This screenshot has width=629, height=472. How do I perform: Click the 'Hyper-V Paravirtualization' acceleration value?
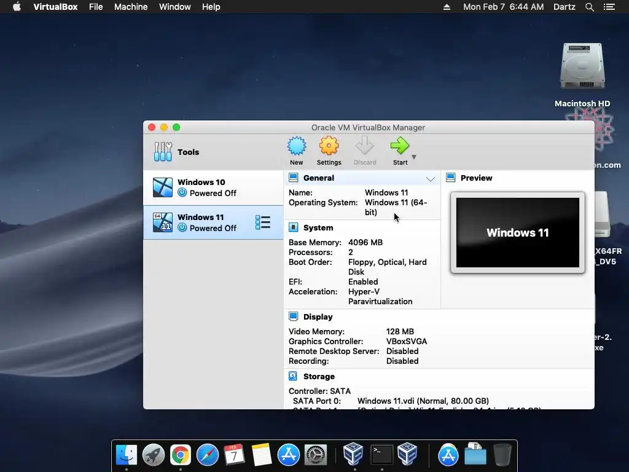(380, 297)
